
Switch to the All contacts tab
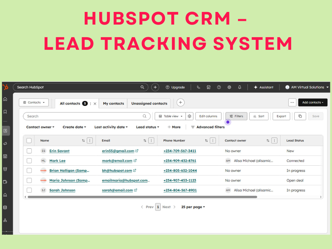click(x=70, y=104)
